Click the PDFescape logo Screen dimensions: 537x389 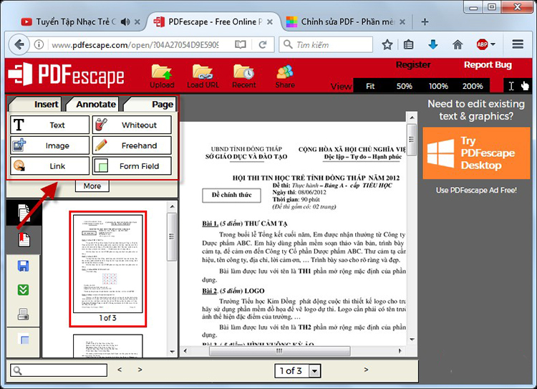pyautogui.click(x=66, y=75)
